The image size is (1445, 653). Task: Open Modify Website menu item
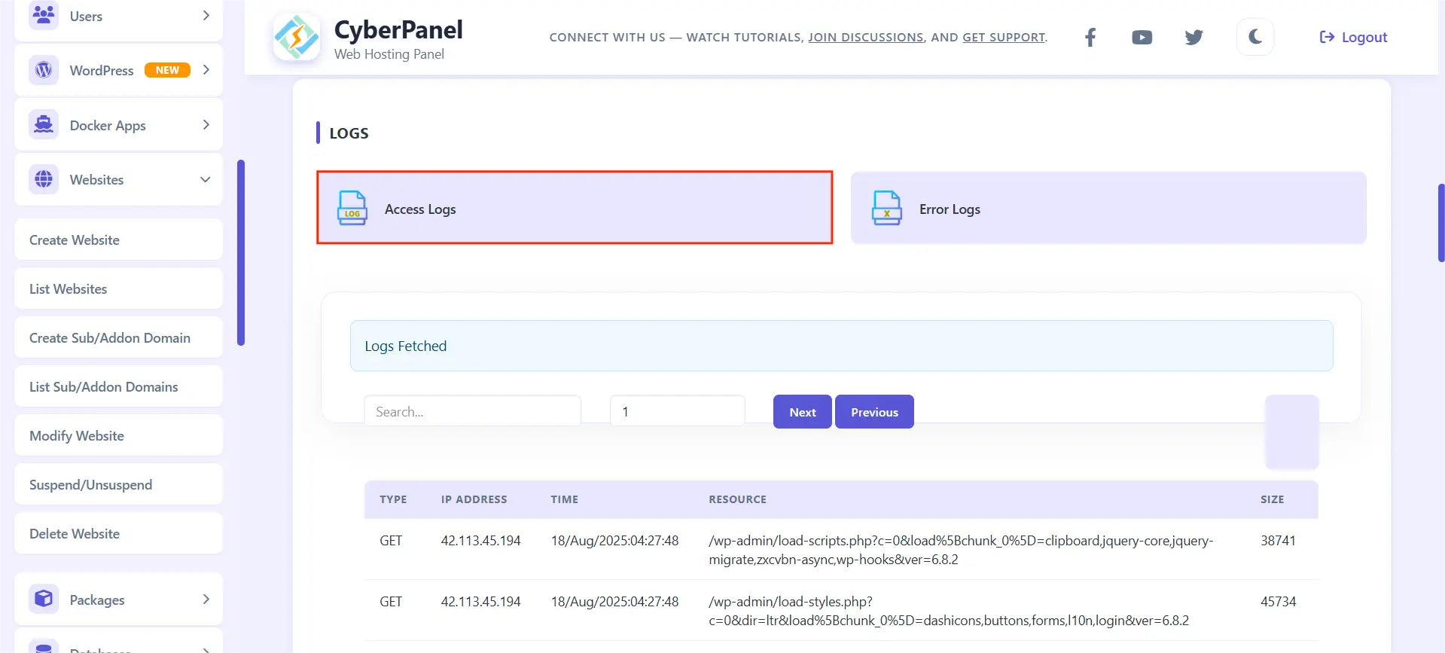coord(118,435)
